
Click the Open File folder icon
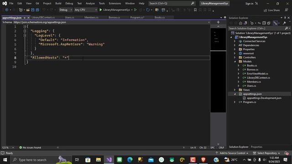28,10
